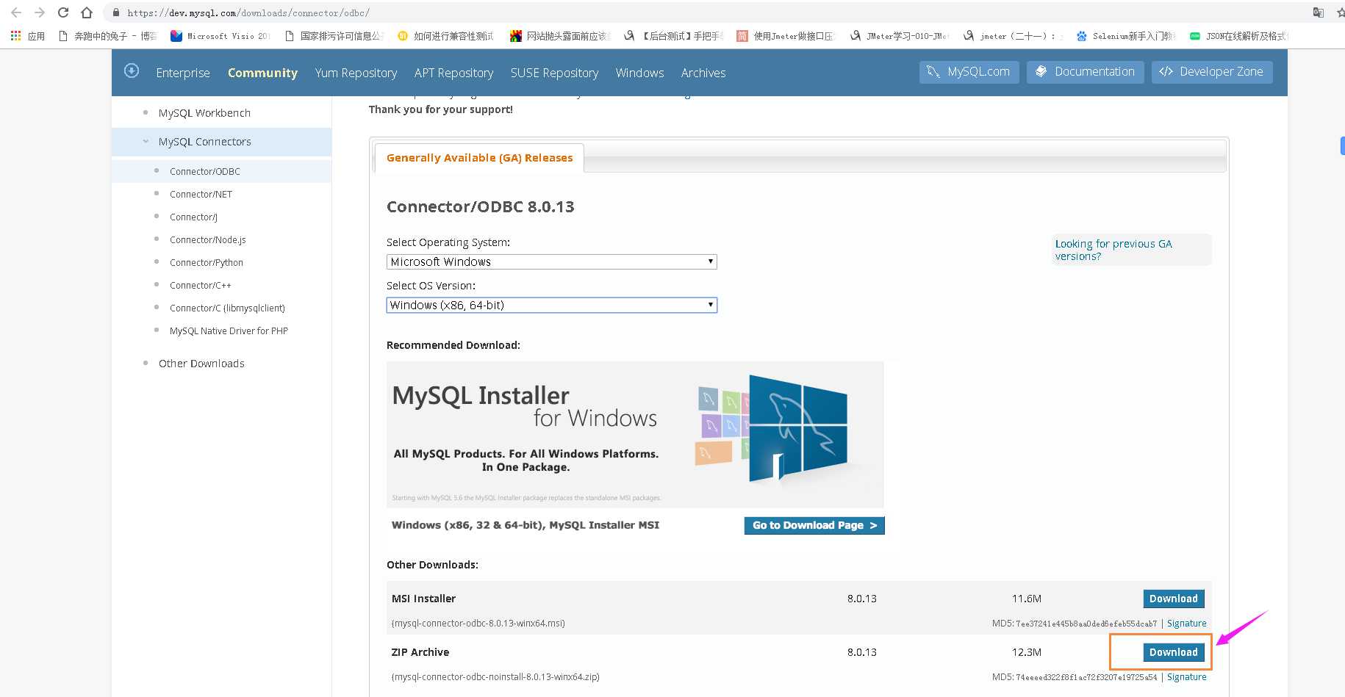Click the 11.6M size value

pos(1026,599)
